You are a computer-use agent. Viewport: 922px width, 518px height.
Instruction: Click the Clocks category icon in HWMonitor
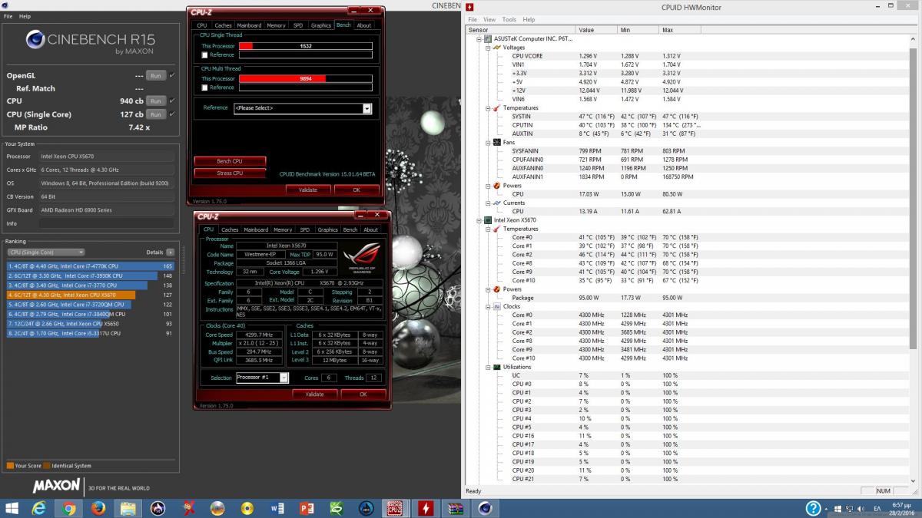coord(496,306)
